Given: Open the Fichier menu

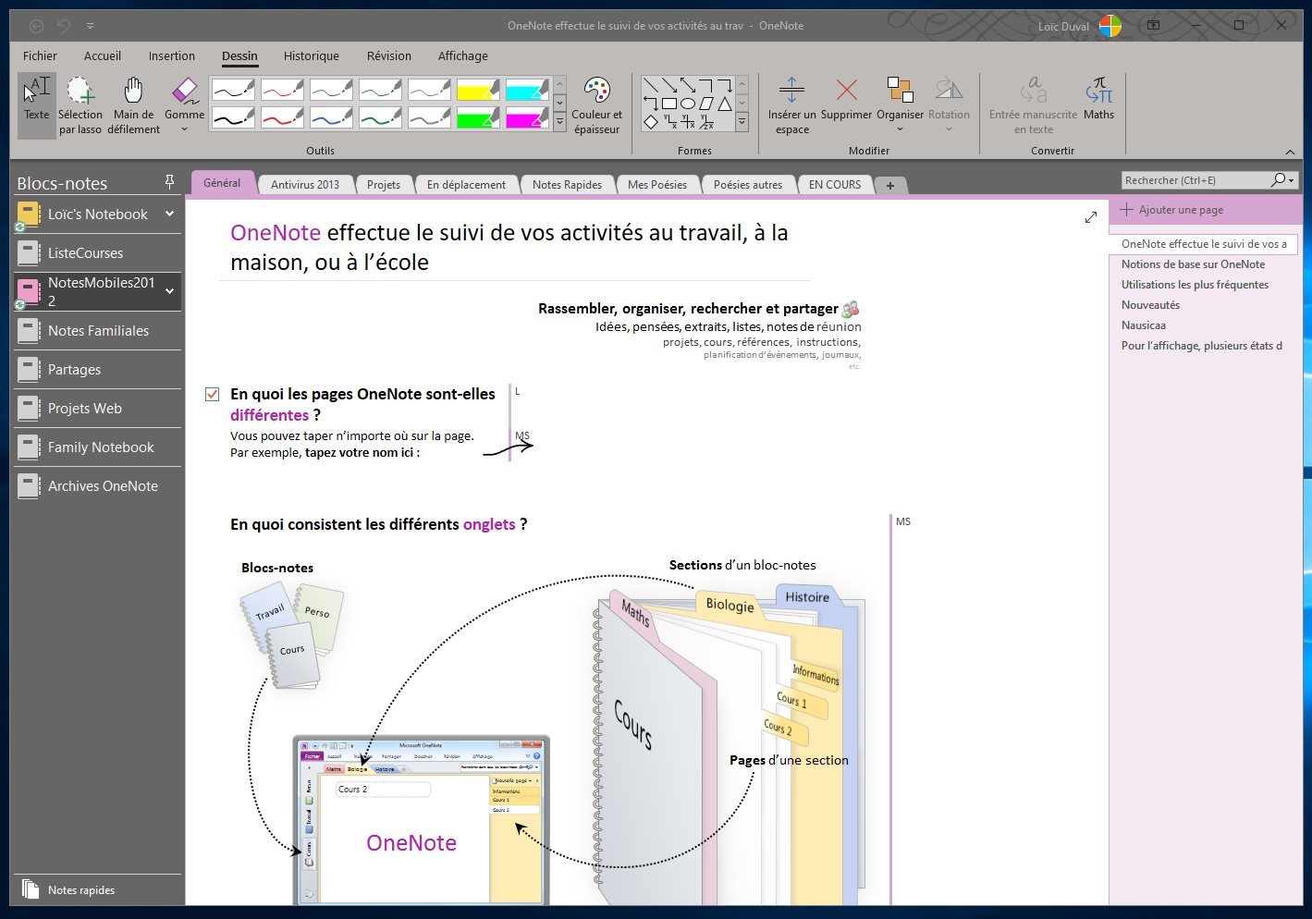Looking at the screenshot, I should tap(40, 55).
